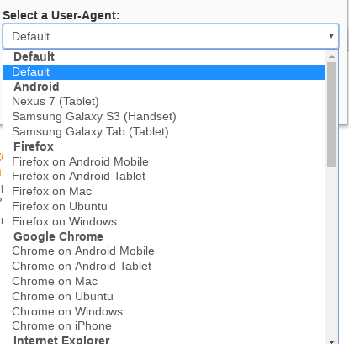Pick Chrome on Mac
Viewport: 349px width, 344px height.
coord(164,282)
